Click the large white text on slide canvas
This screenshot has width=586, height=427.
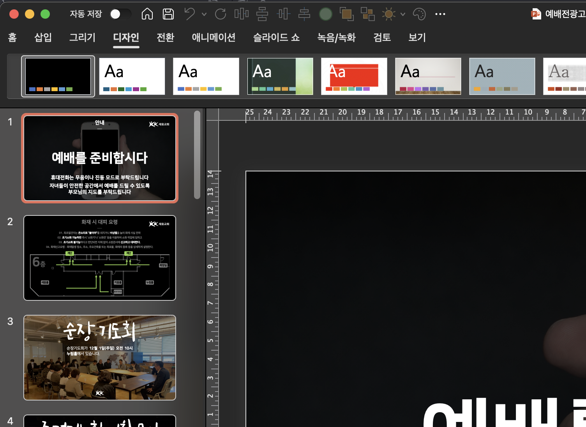504,412
